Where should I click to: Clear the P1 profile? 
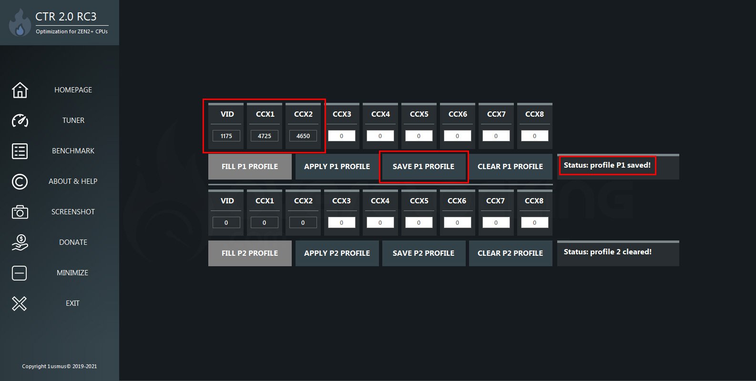pos(511,167)
